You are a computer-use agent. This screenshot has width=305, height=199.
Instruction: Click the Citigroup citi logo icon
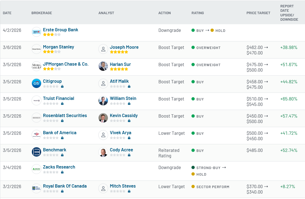36,83
